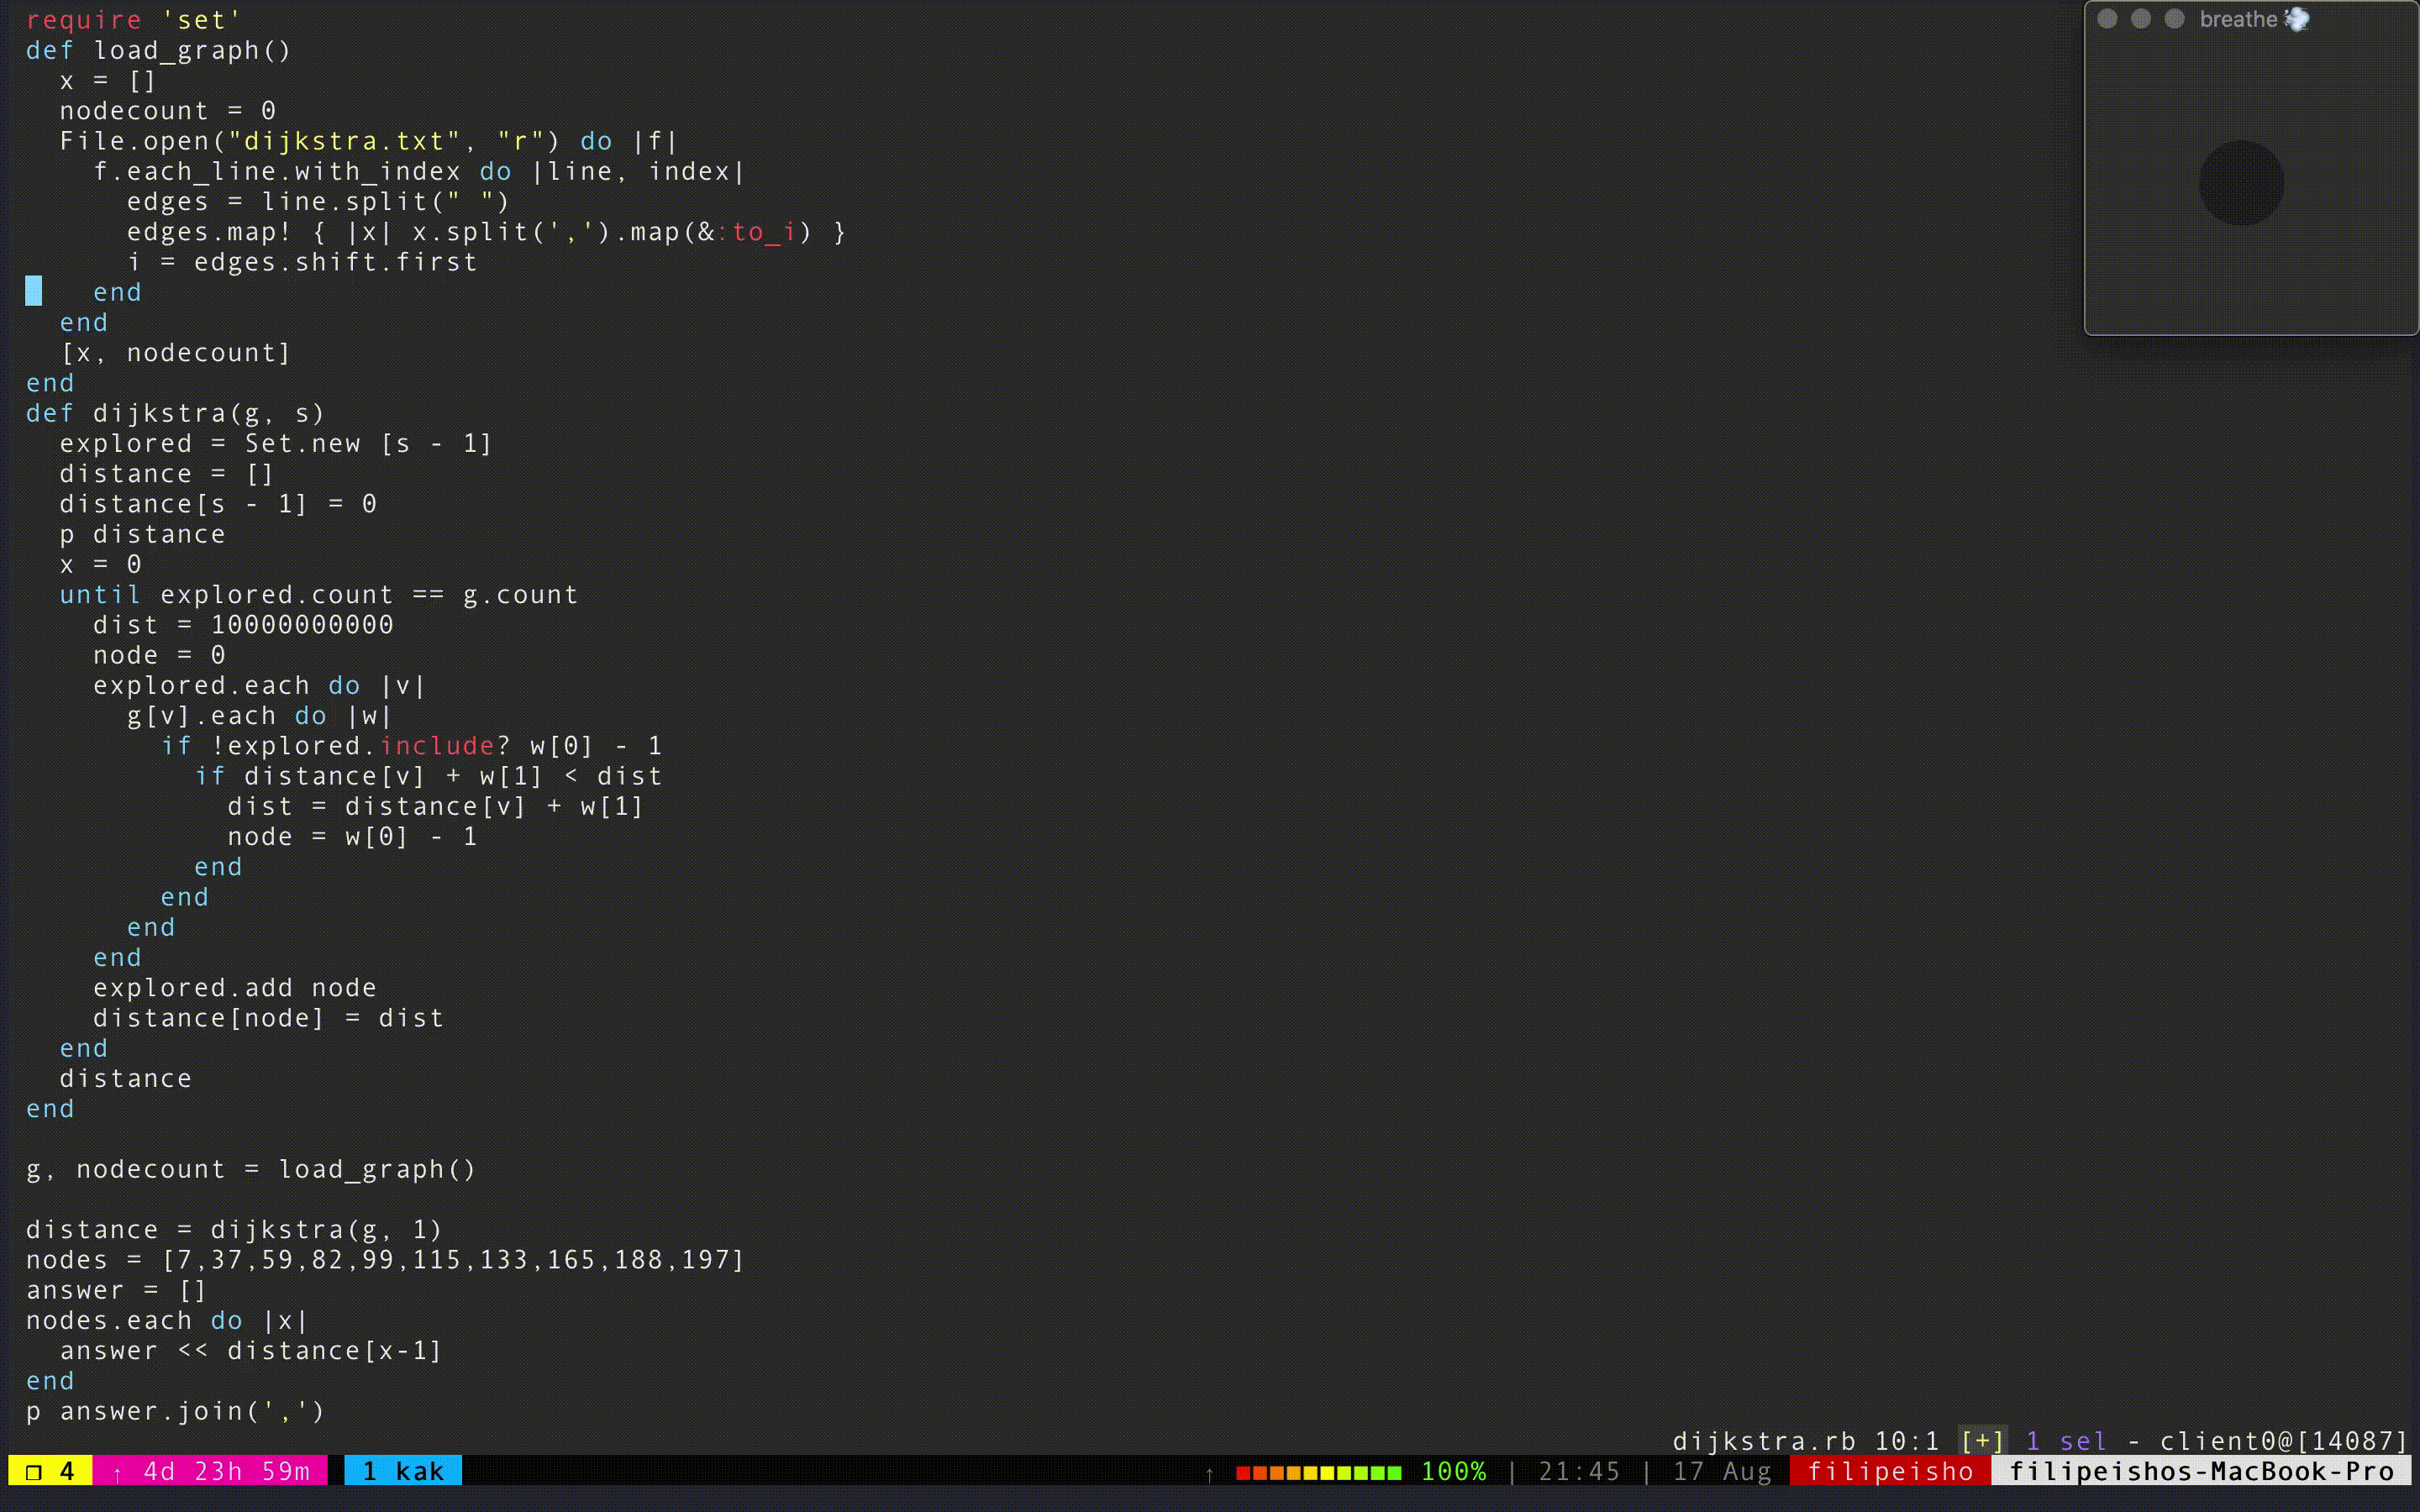Image resolution: width=2420 pixels, height=1512 pixels.
Task: Click the [+] modified indicator in status line
Action: point(1982,1441)
